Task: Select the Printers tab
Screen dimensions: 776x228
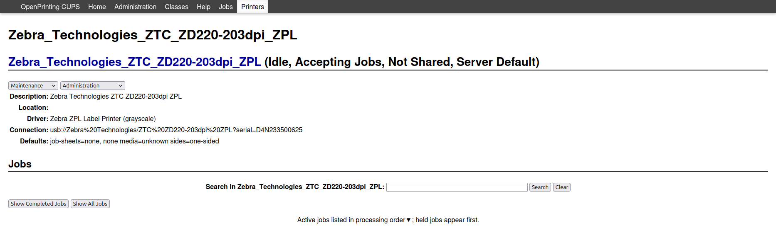Action: [252, 7]
